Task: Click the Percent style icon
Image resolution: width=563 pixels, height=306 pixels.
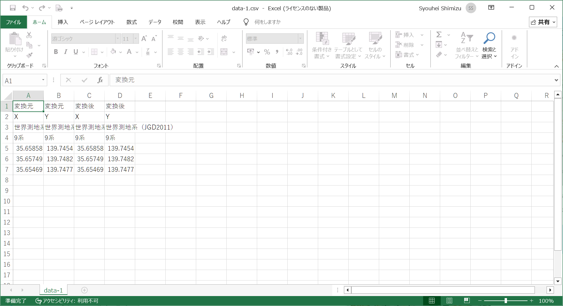Action: pos(267,52)
